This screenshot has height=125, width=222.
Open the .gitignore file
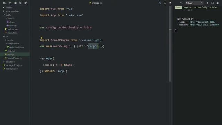point(10,62)
